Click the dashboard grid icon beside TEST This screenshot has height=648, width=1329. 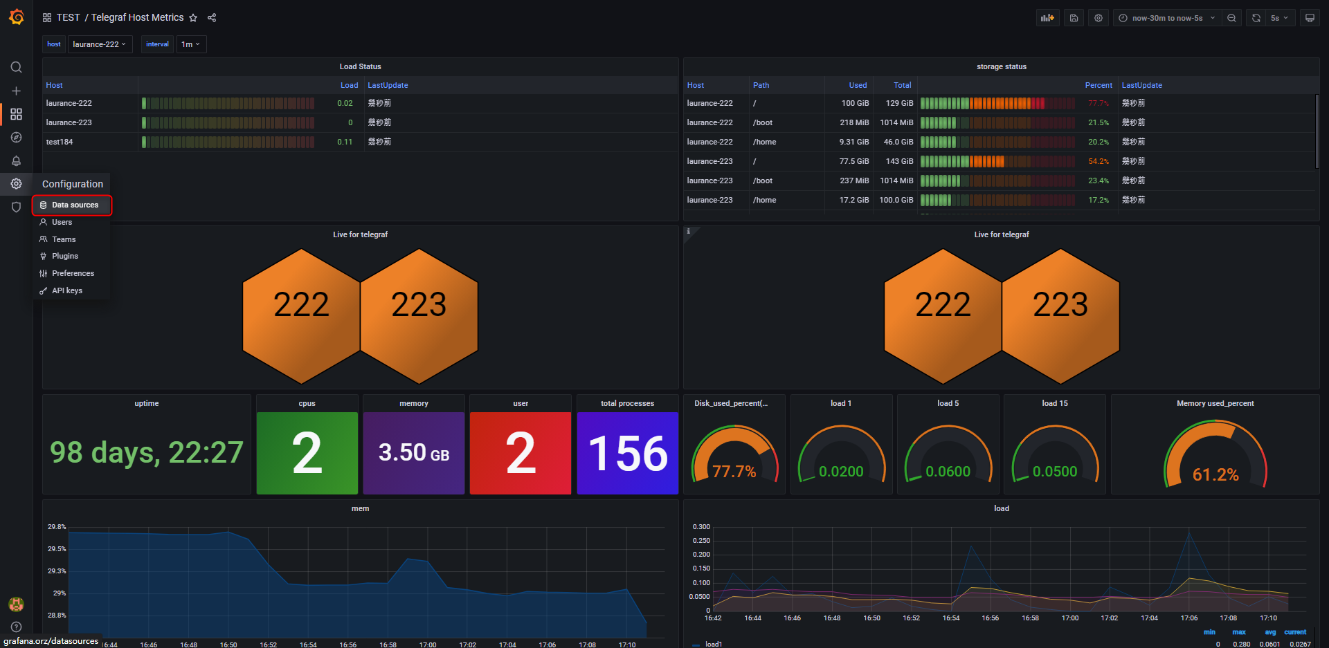(47, 18)
